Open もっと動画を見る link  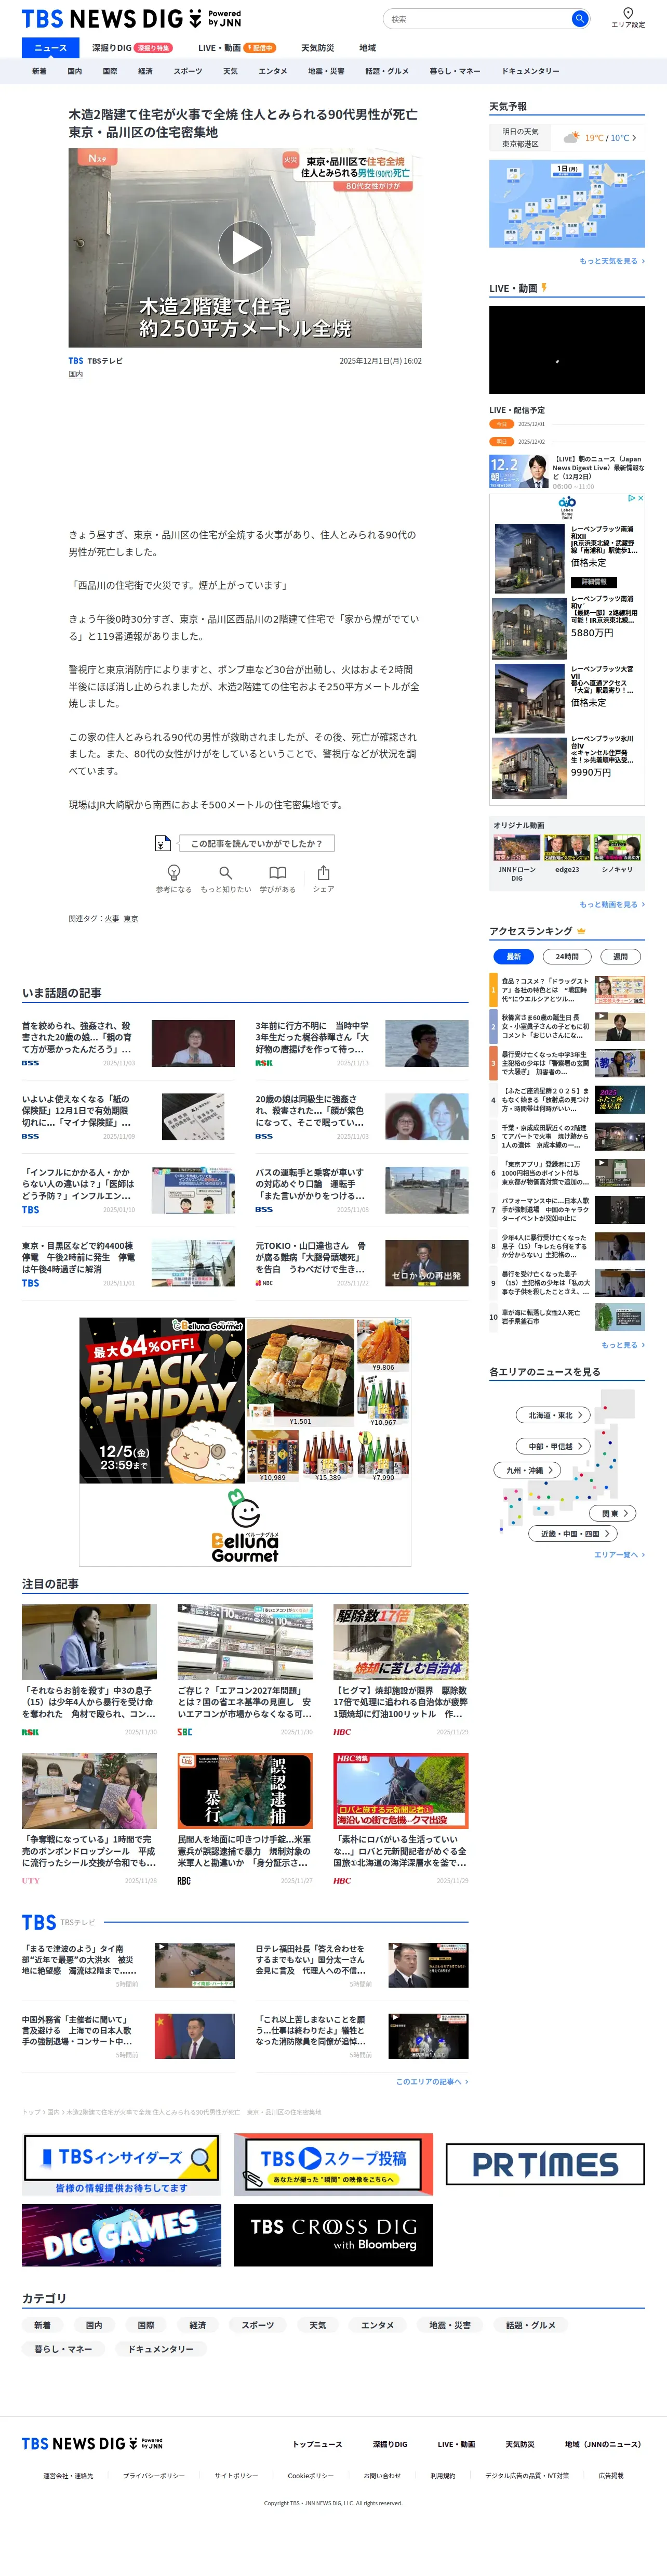click(x=612, y=904)
